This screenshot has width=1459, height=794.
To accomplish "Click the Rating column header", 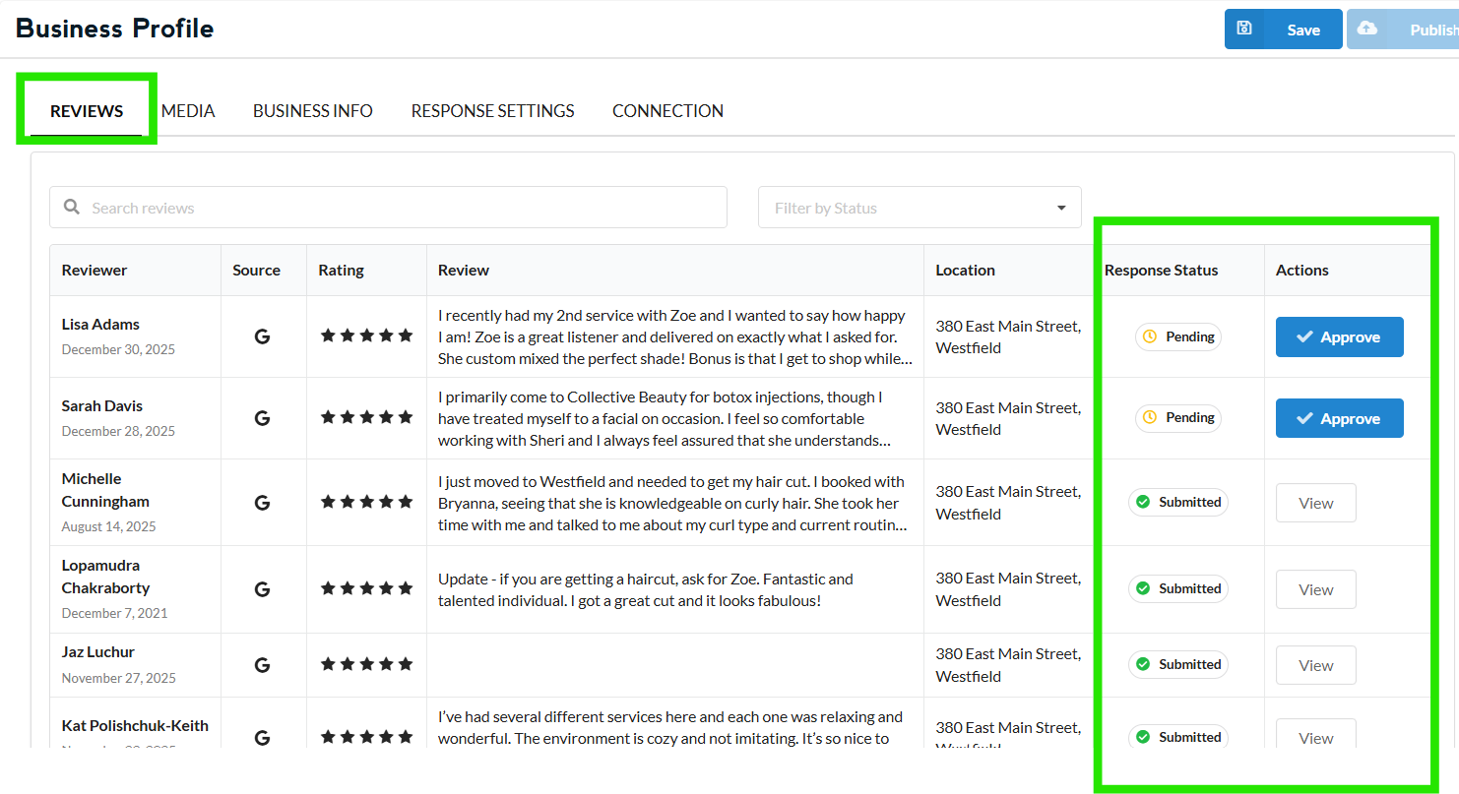I will pyautogui.click(x=341, y=271).
